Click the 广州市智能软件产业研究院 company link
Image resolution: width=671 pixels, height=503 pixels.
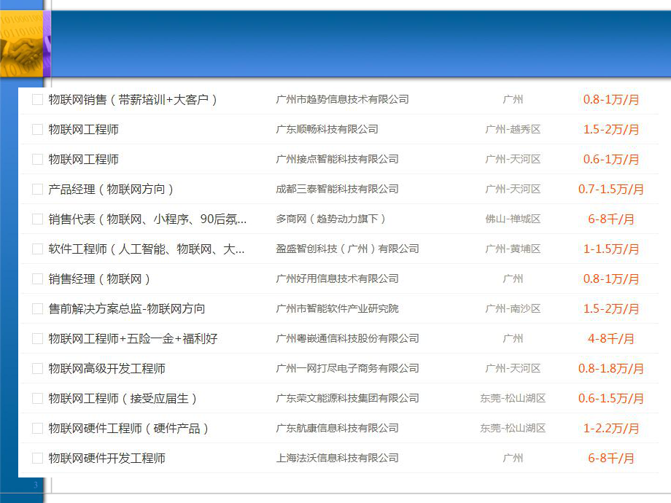(338, 308)
